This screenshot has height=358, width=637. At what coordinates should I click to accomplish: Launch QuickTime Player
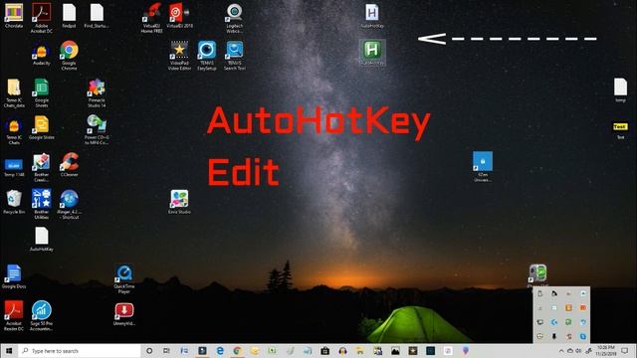coord(124,278)
